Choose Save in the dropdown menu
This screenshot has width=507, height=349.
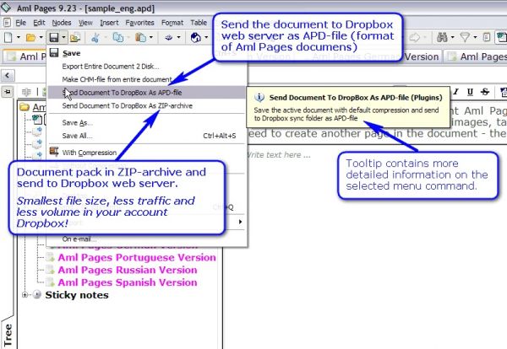147,53
